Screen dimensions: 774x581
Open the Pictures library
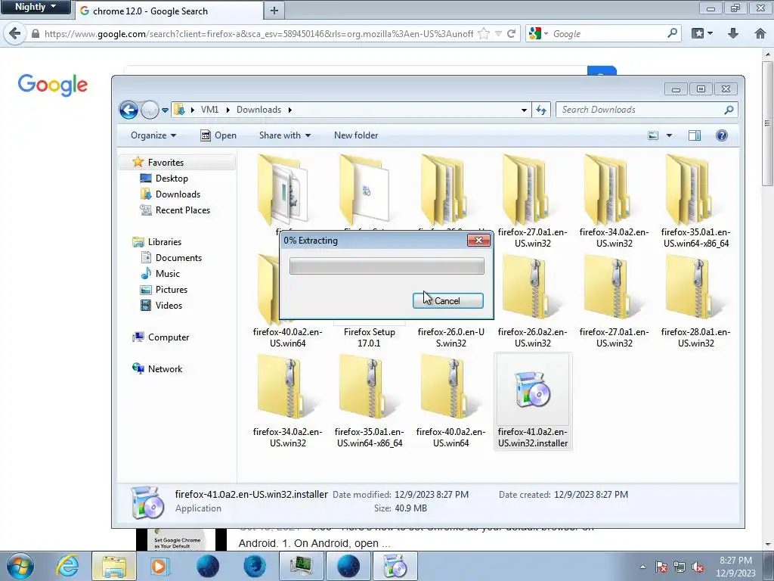(171, 290)
